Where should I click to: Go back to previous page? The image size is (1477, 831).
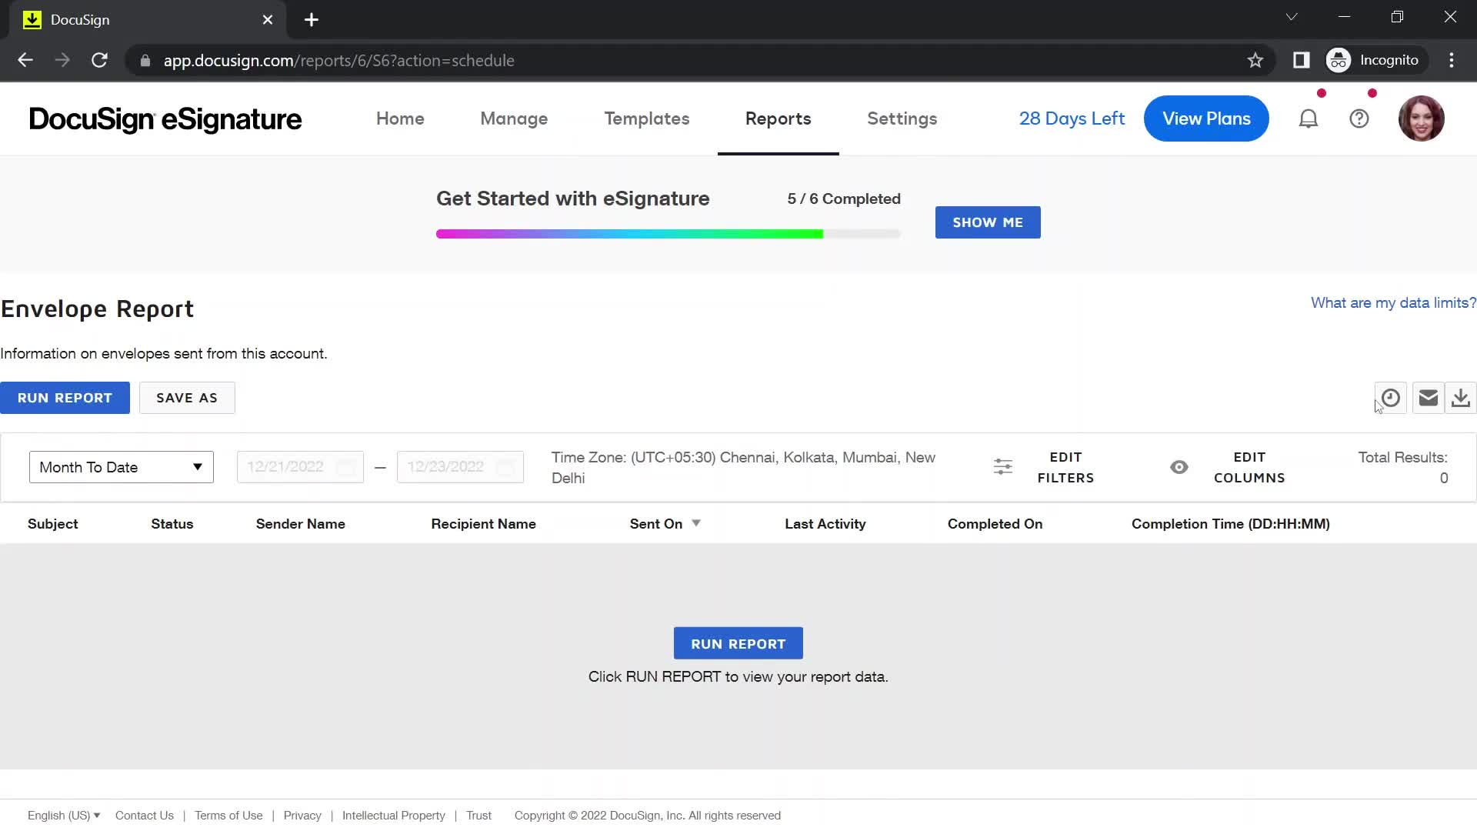click(25, 60)
